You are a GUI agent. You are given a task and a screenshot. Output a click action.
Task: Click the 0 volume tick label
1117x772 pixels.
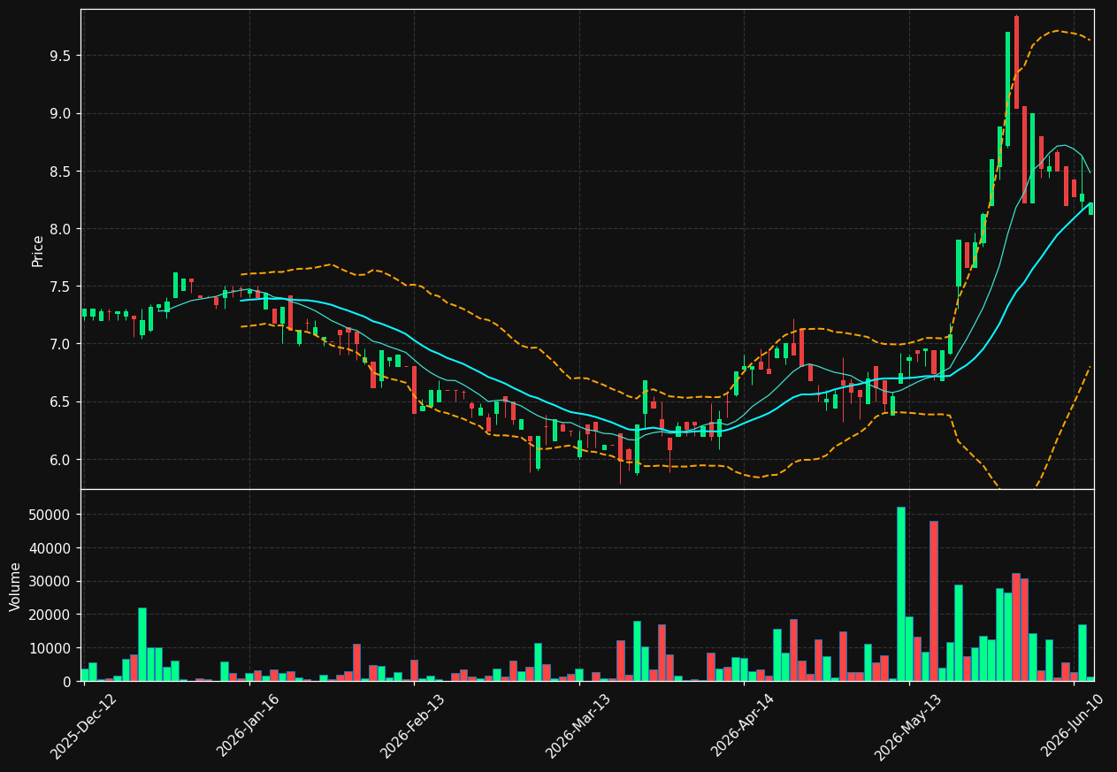(x=67, y=682)
